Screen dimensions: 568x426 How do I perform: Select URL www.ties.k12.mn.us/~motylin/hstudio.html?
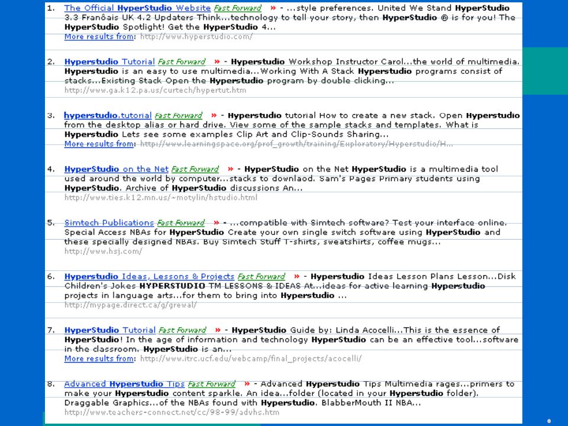[161, 198]
